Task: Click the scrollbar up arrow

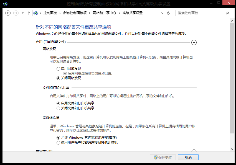Action: pos(232,21)
